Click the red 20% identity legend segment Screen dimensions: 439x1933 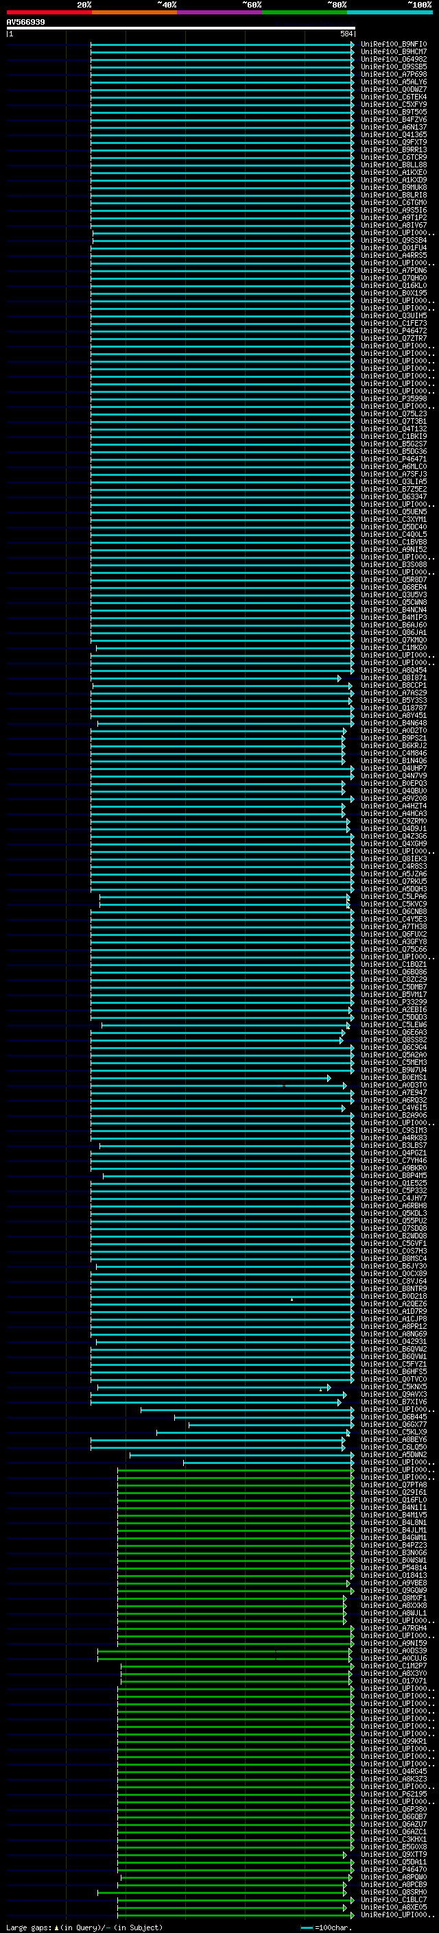coord(49,12)
